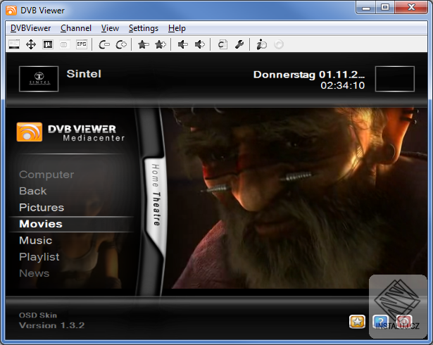
Task: Open the View menu
Action: pos(110,28)
